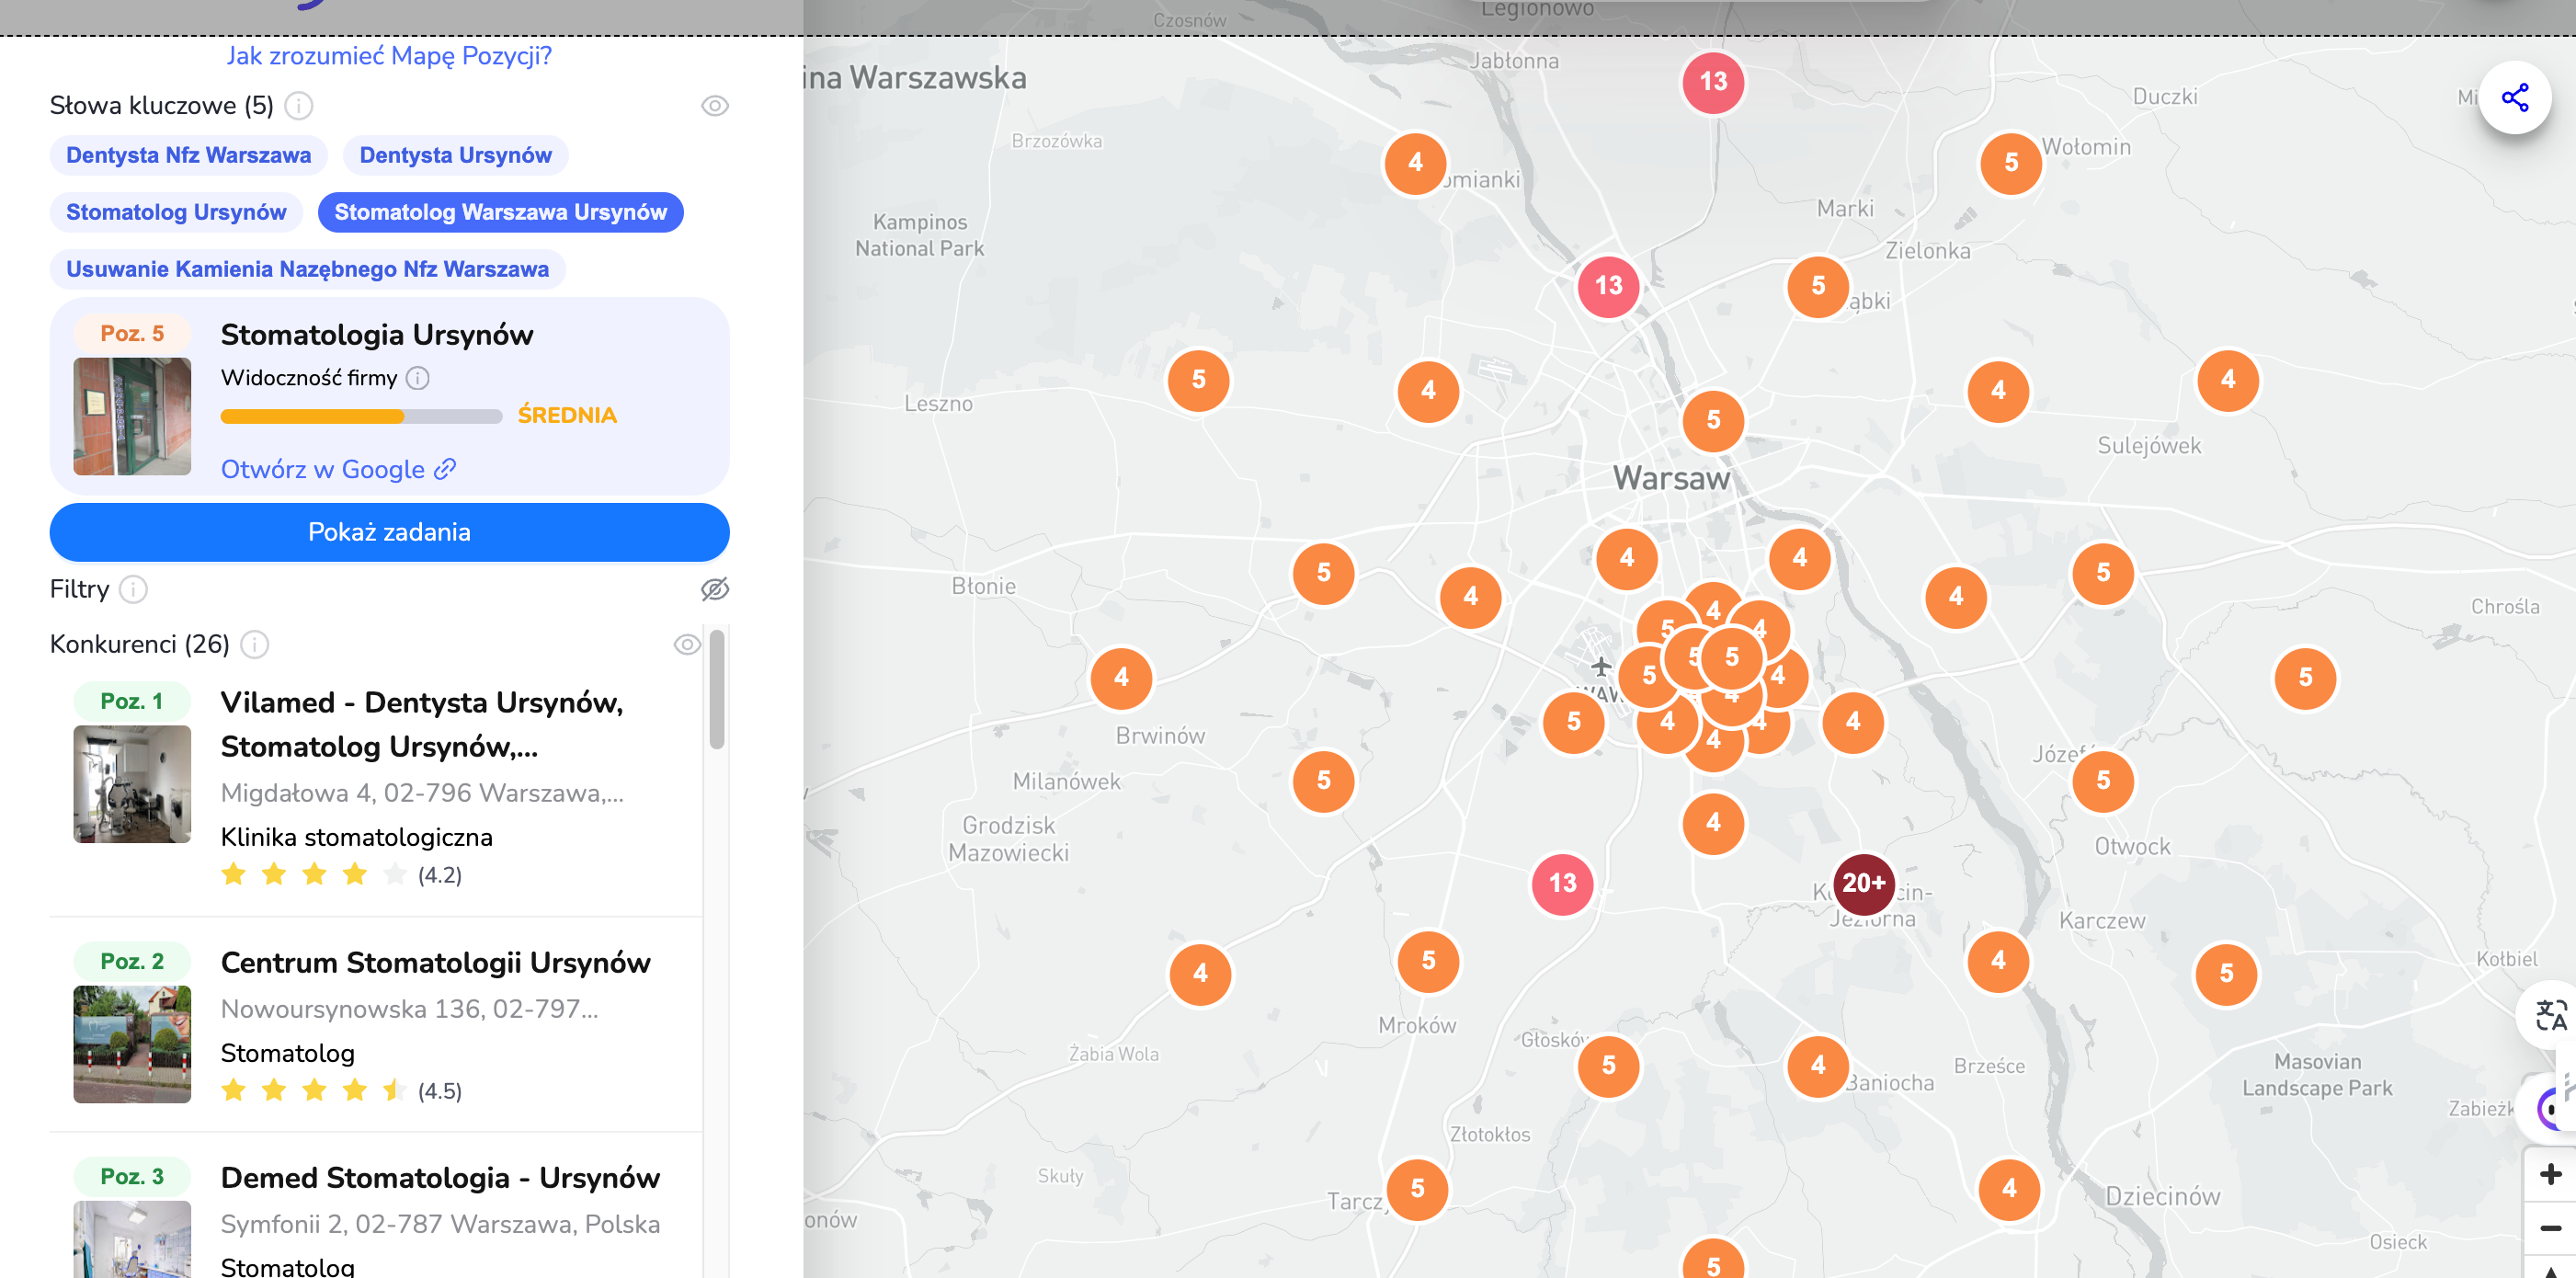Click the dark red 20+ map marker
2576x1278 pixels.
coord(1863,883)
